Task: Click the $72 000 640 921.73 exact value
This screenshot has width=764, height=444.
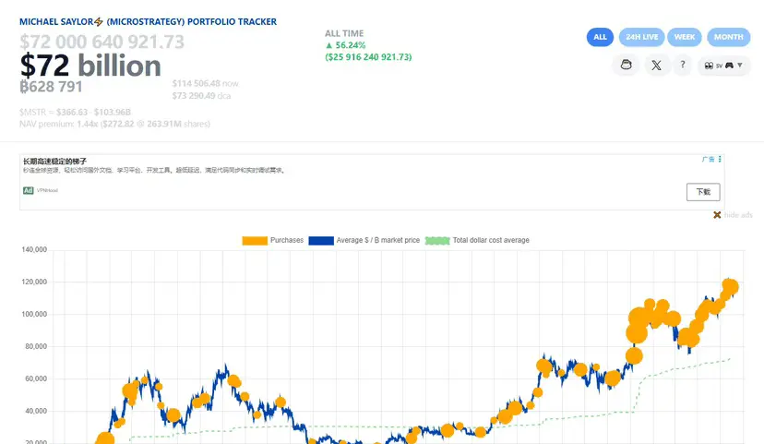Action: (101, 42)
